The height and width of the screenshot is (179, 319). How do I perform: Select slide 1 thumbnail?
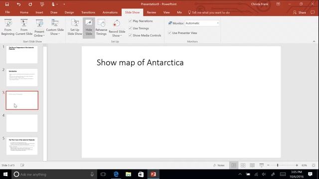pos(22,54)
